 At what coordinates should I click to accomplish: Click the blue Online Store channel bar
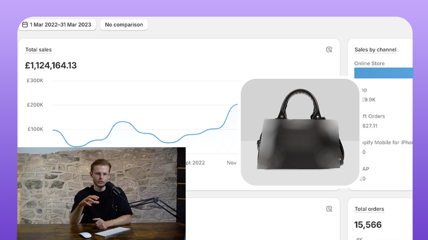coord(384,73)
